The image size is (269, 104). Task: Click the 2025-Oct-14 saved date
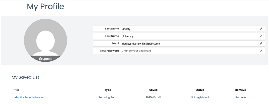pos(153,97)
